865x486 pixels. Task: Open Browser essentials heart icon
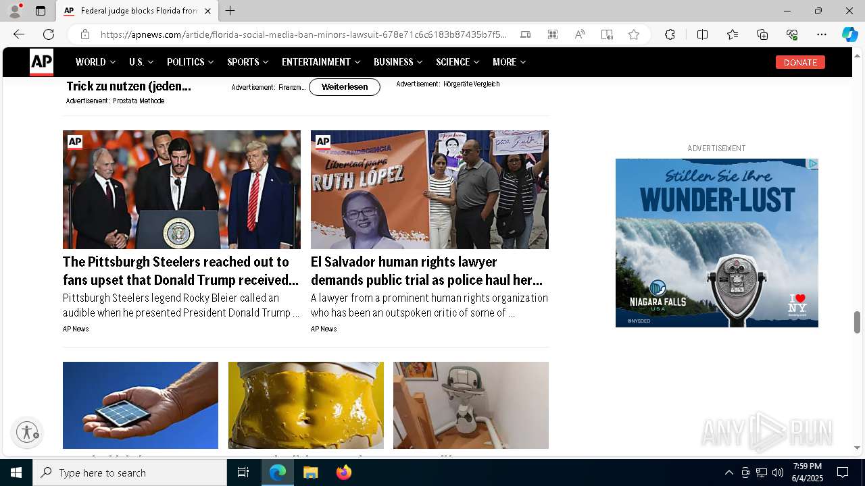click(x=792, y=34)
